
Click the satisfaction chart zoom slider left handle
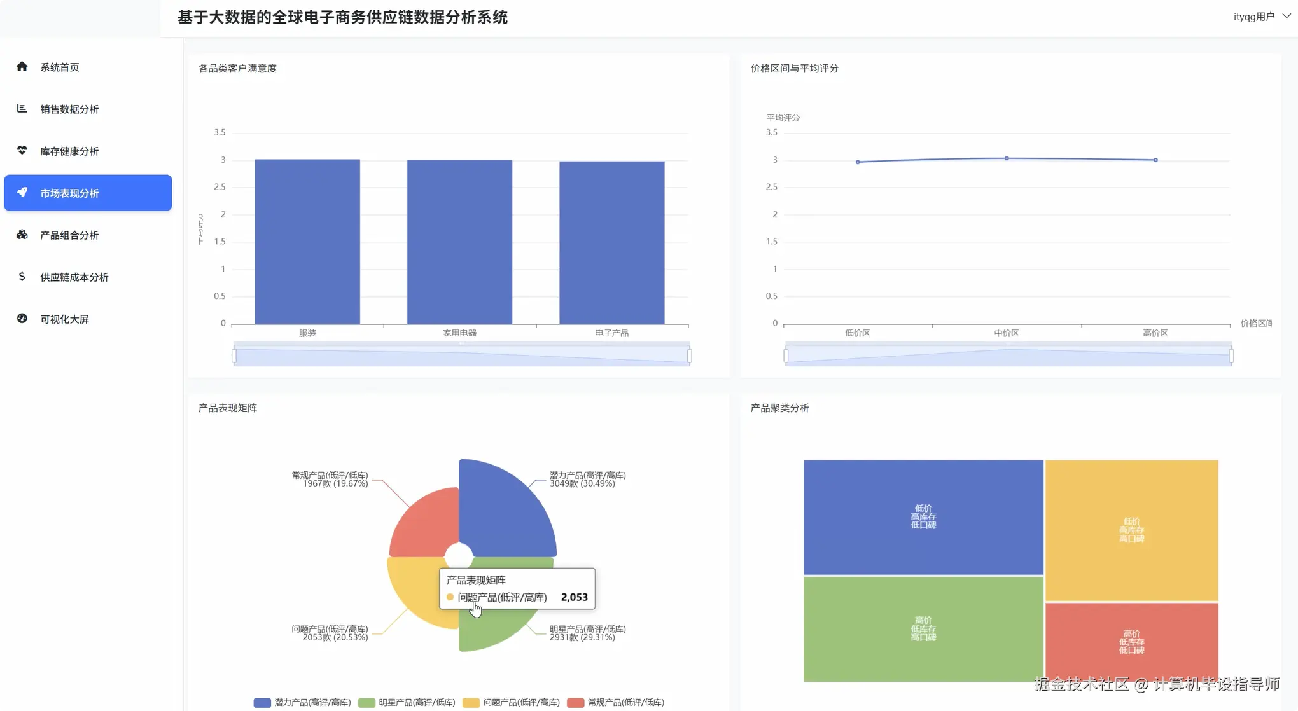(234, 356)
